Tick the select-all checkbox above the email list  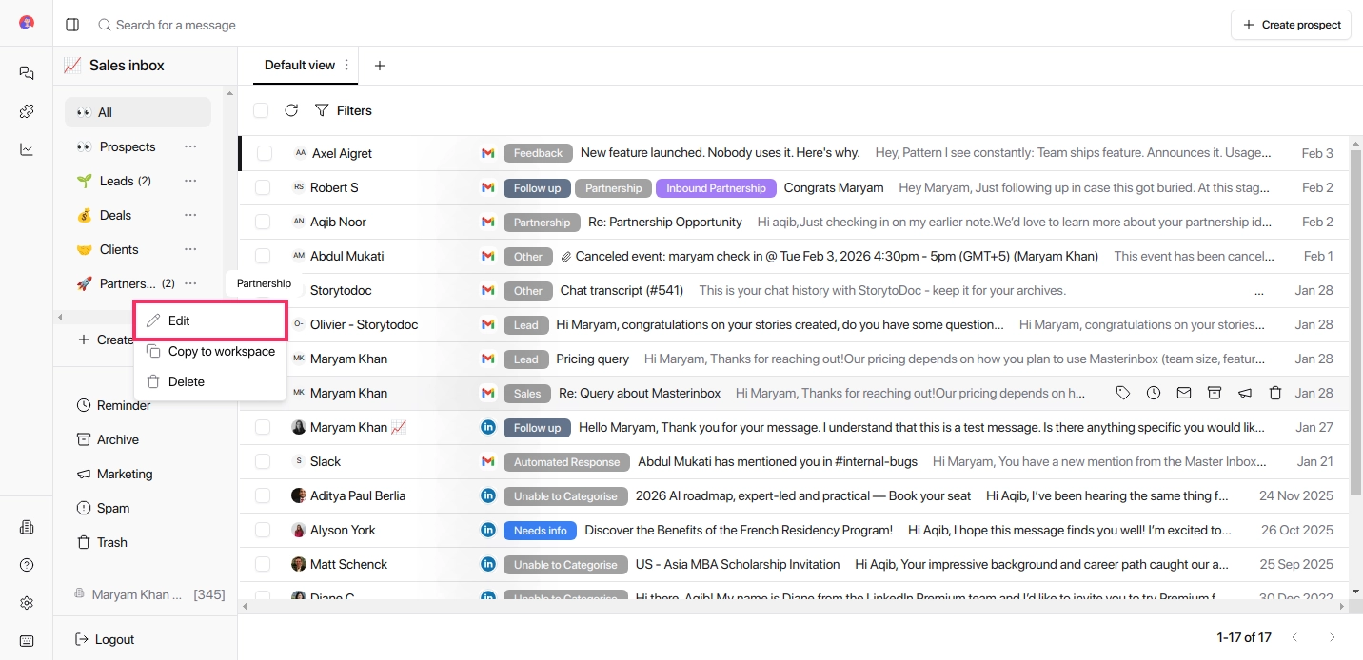pos(261,109)
